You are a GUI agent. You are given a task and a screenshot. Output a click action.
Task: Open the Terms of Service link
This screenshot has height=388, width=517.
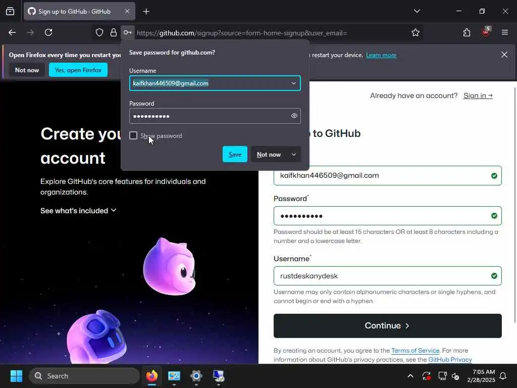(x=415, y=351)
